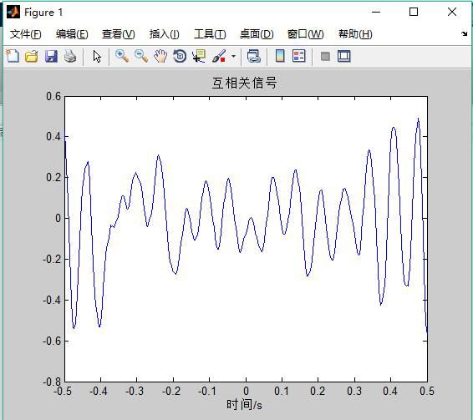The image size is (473, 420).
Task: Open the 桌面(D) menu
Action: [x=257, y=34]
